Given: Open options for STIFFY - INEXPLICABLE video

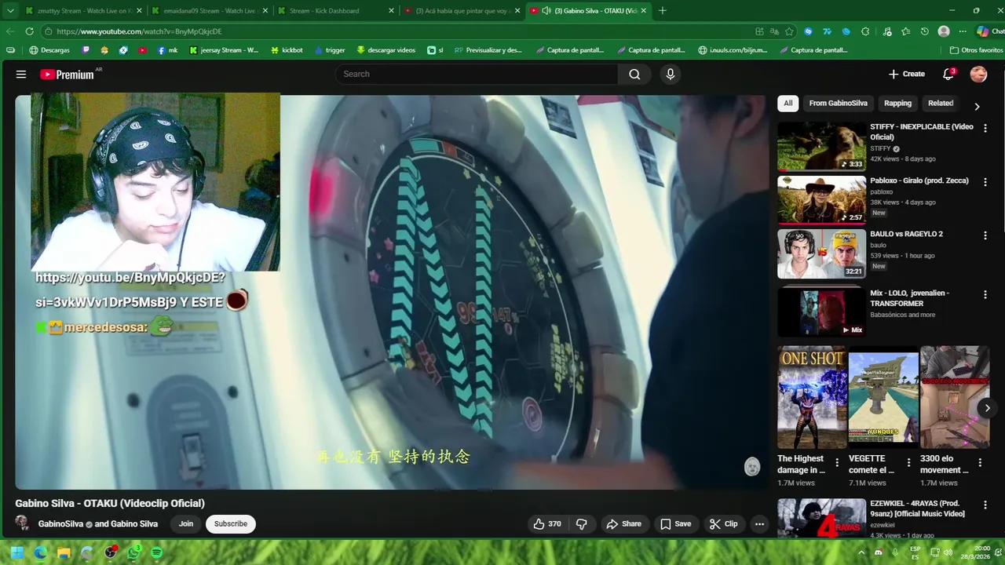Looking at the screenshot, I should [x=985, y=128].
